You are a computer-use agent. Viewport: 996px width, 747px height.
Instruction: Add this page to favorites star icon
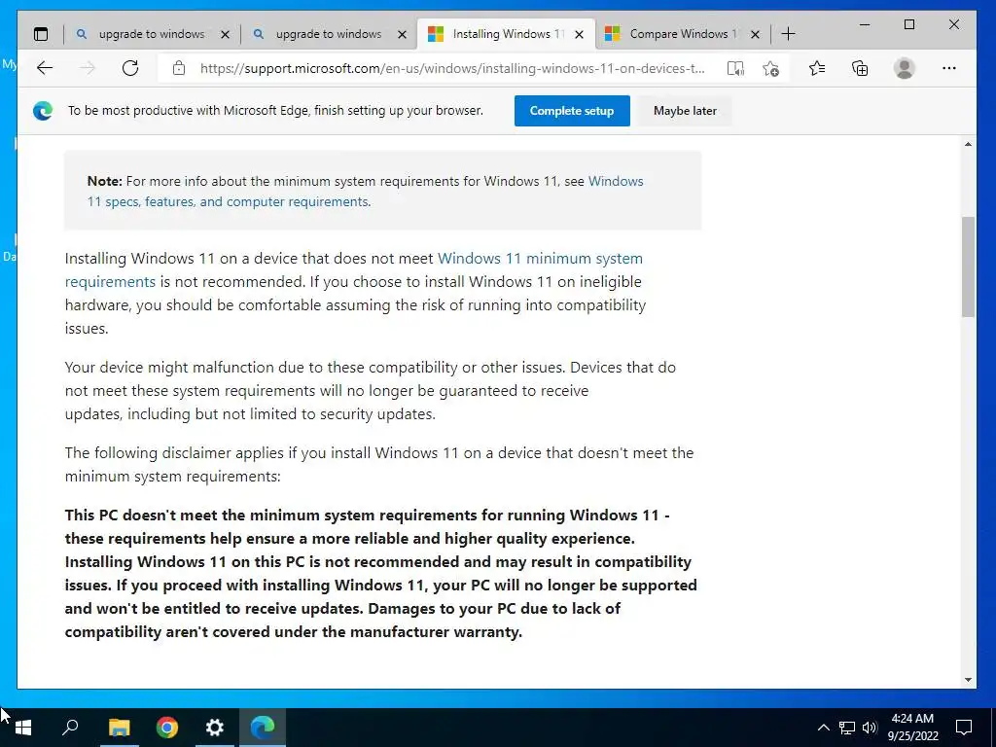pos(770,69)
